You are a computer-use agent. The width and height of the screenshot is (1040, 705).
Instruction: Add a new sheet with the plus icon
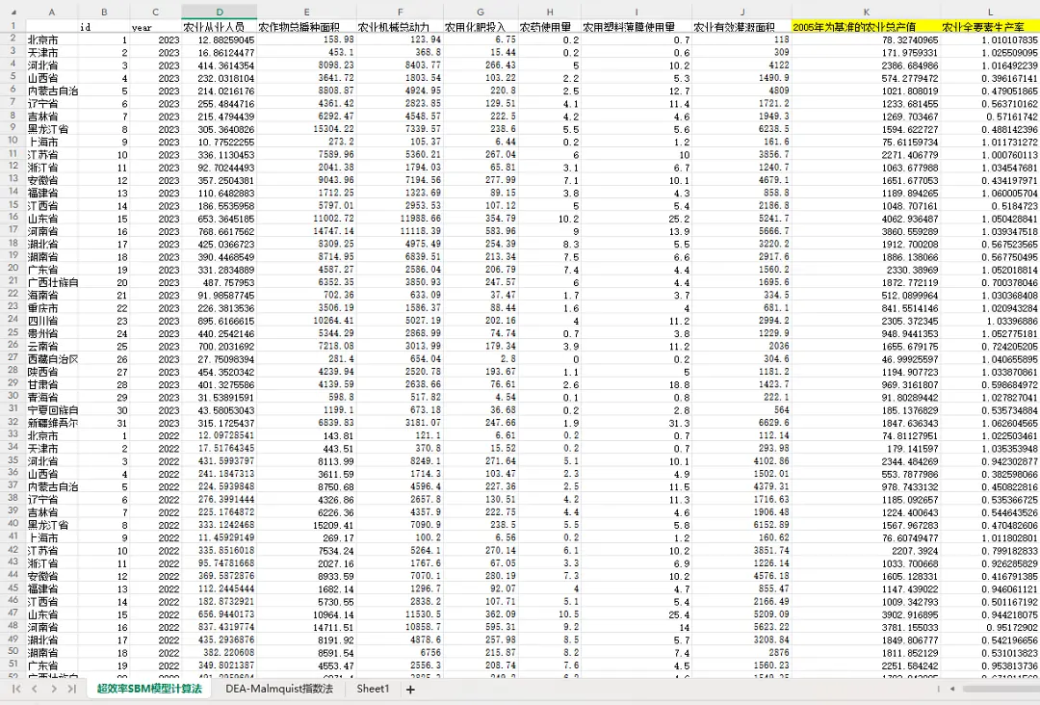coord(410,689)
